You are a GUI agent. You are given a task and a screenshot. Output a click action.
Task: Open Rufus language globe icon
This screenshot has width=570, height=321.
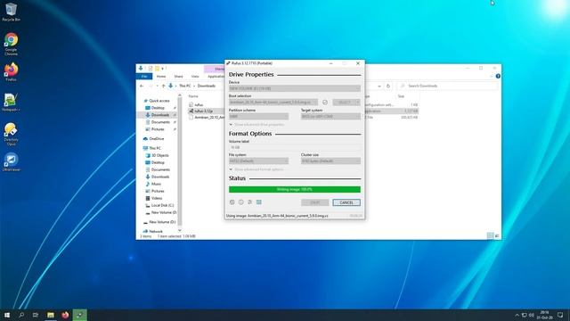click(232, 202)
